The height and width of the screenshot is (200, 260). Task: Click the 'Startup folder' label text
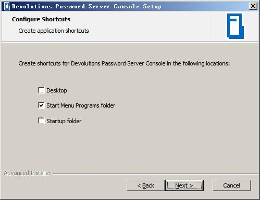pos(64,121)
